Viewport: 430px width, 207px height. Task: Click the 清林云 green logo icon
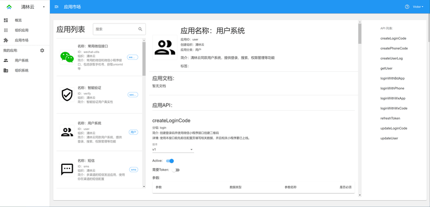pyautogui.click(x=9, y=7)
